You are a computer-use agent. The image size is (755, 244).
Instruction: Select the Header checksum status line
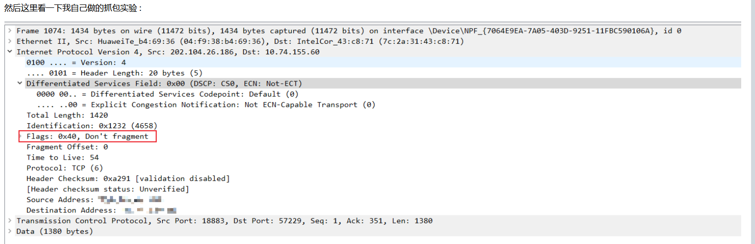pos(108,189)
